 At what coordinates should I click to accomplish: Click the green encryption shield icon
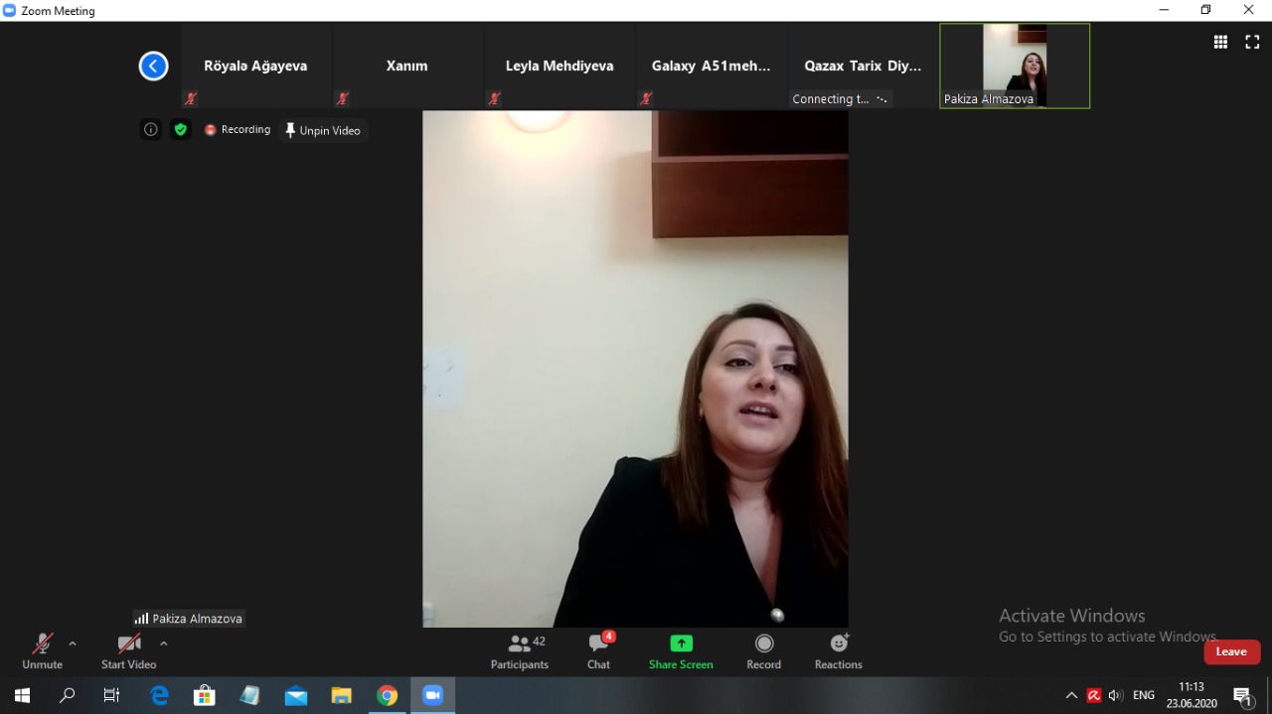coord(180,130)
